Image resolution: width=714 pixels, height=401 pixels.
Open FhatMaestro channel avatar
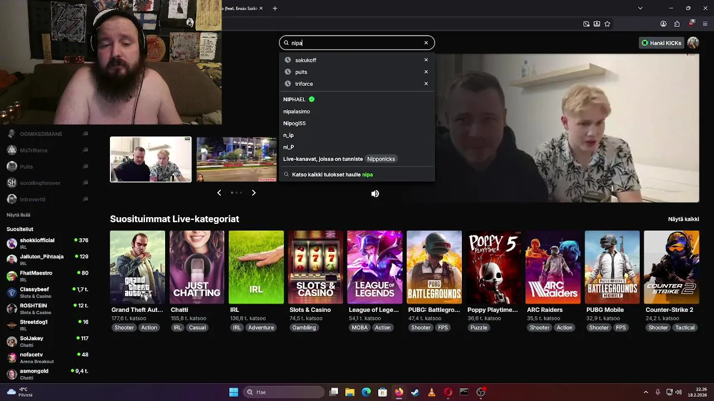12,276
